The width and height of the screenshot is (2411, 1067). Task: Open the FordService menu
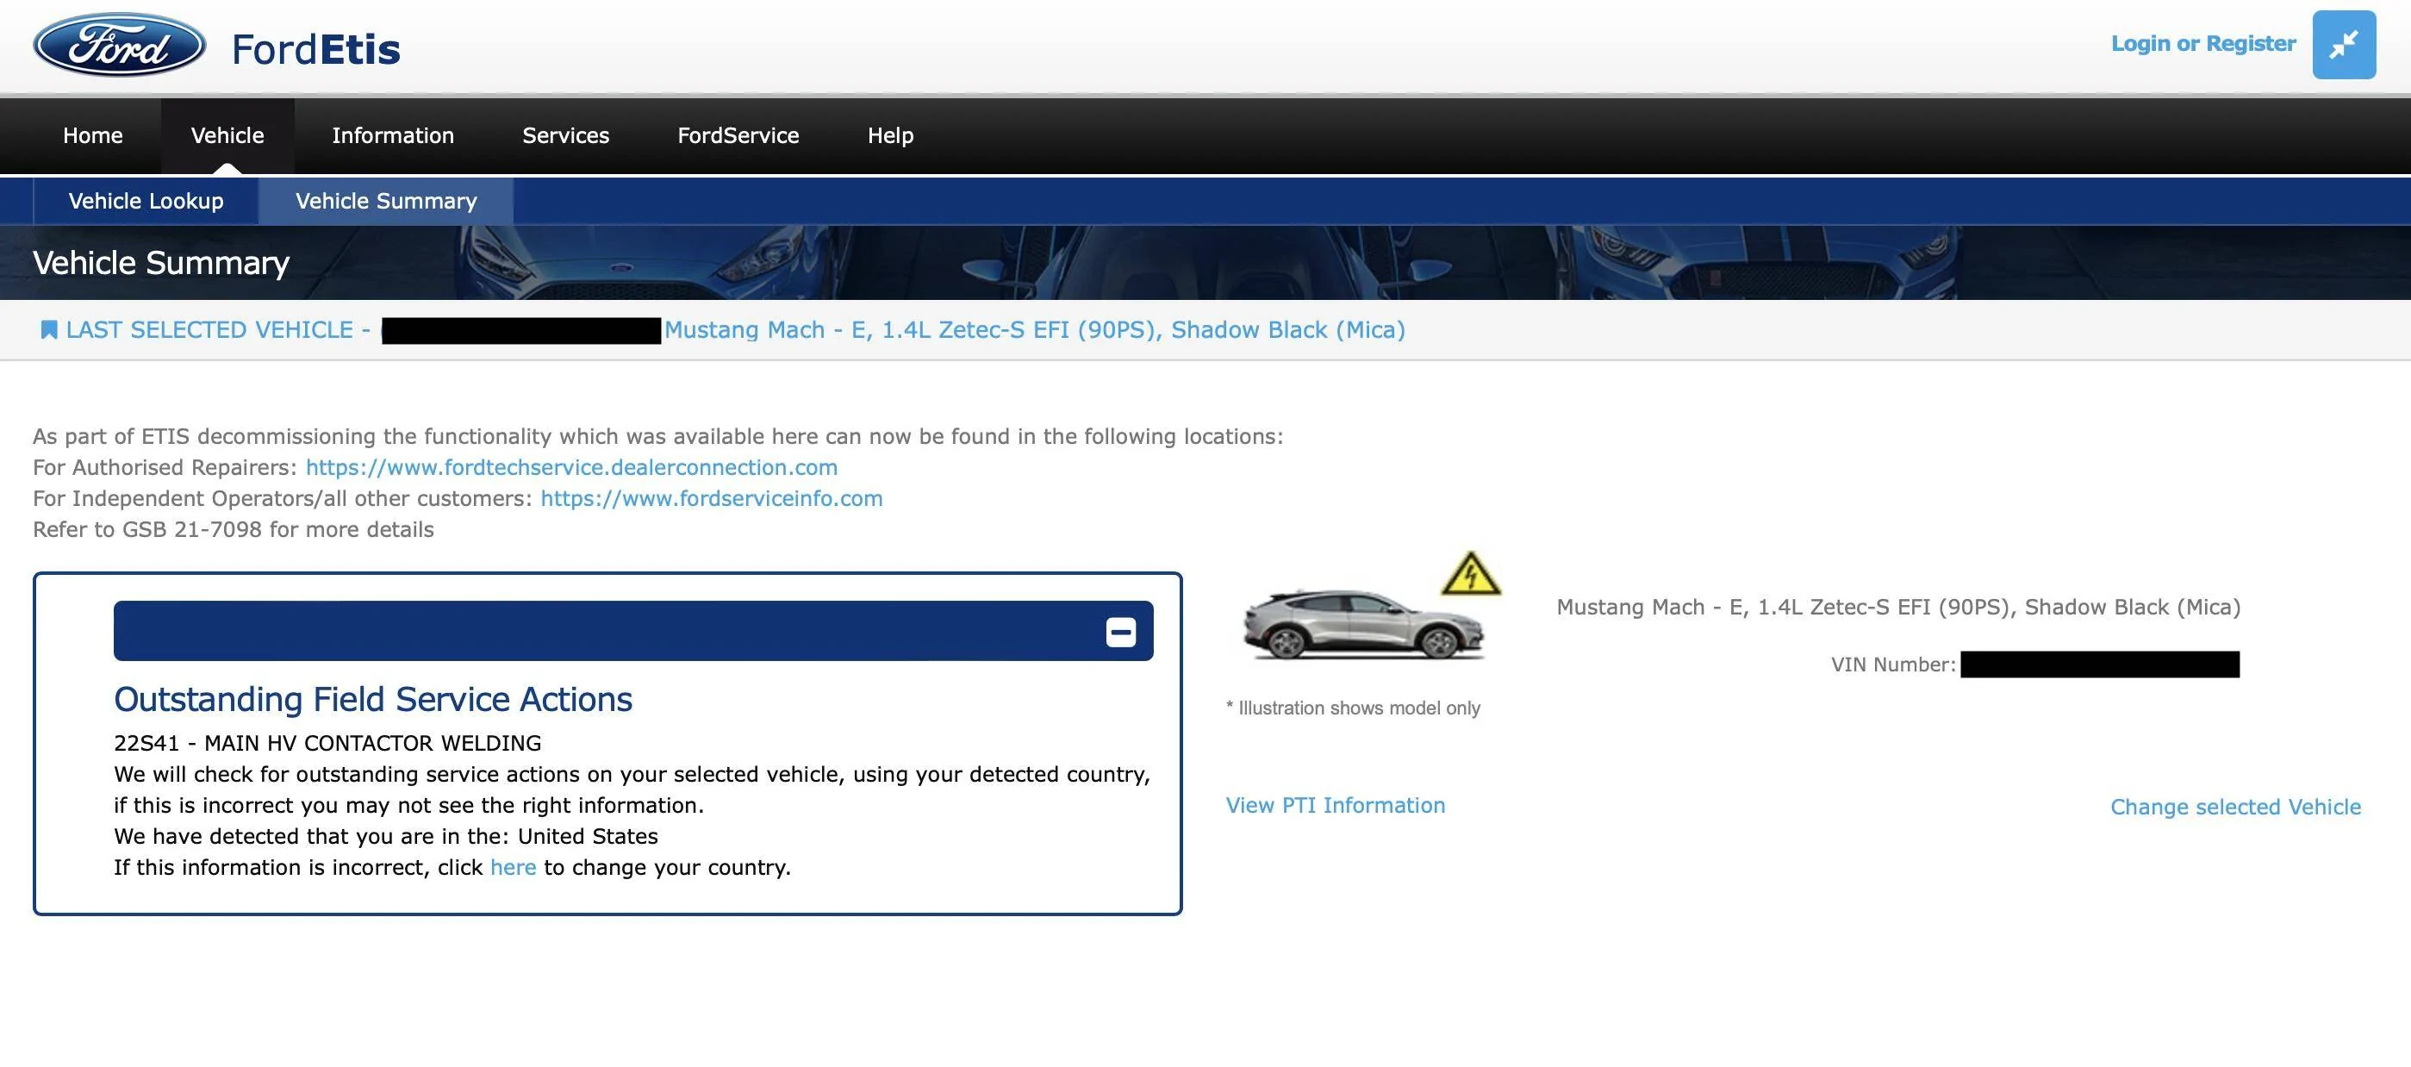[x=738, y=135]
